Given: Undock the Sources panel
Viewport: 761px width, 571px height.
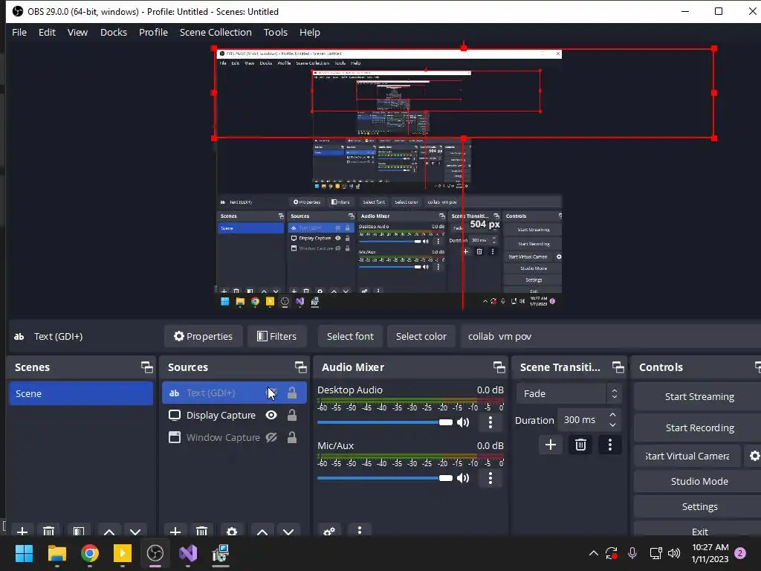Looking at the screenshot, I should (x=300, y=367).
